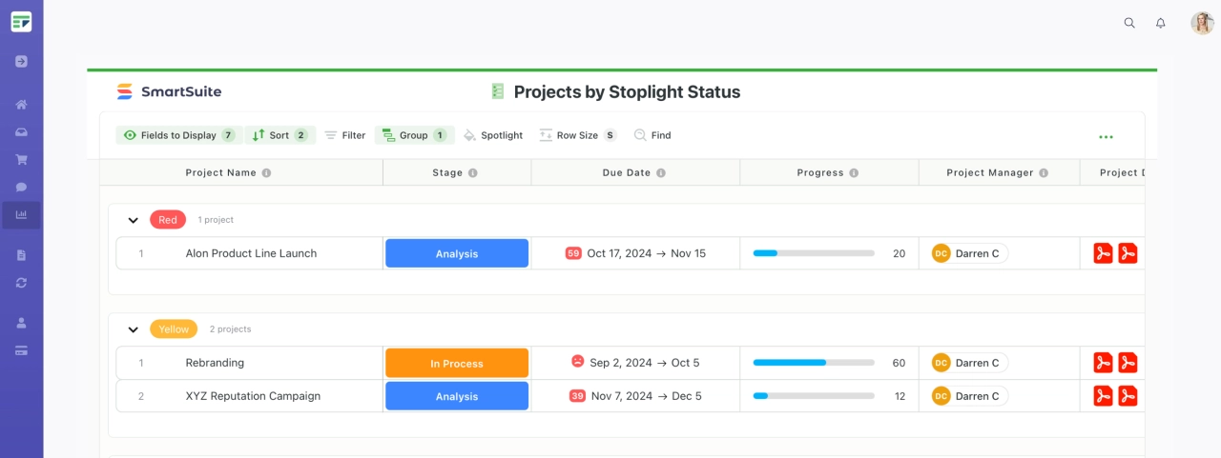Open notifications bell icon
The width and height of the screenshot is (1221, 458).
(1161, 23)
